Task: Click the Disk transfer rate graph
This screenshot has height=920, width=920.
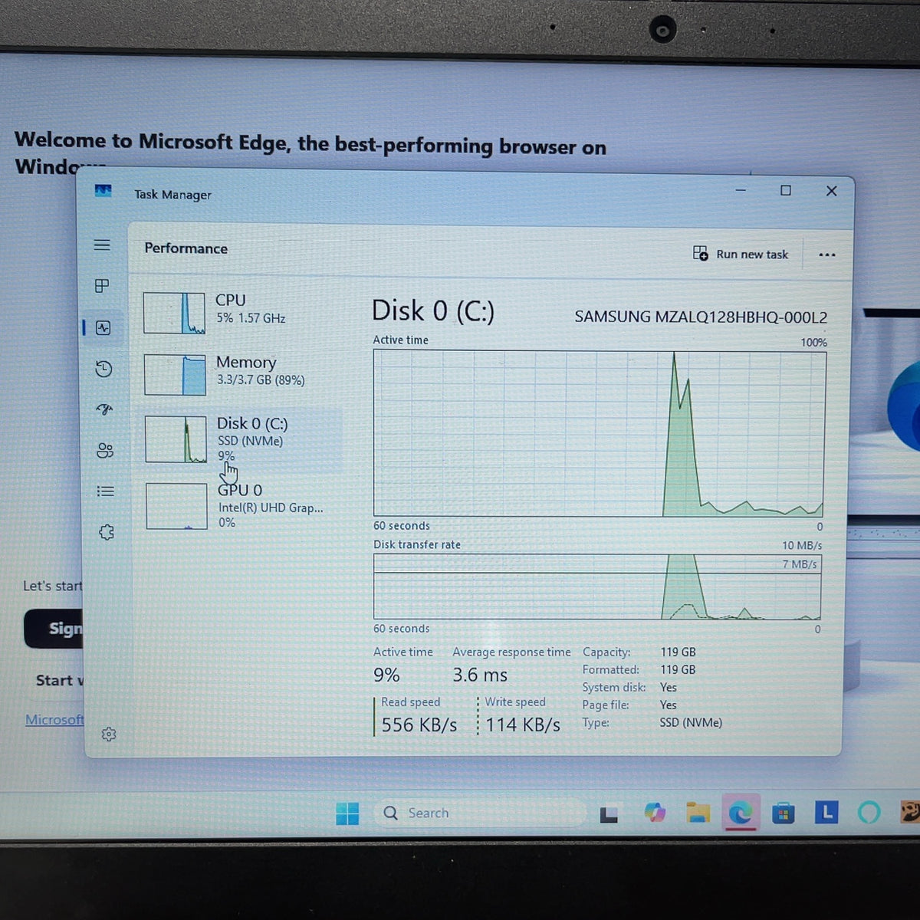Action: [x=597, y=586]
